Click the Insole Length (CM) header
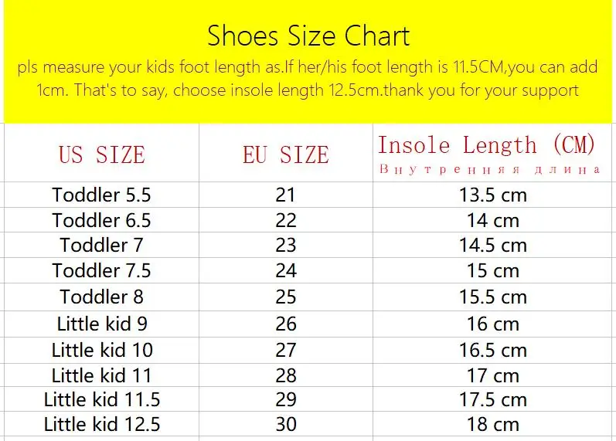616x441 pixels. [486, 145]
